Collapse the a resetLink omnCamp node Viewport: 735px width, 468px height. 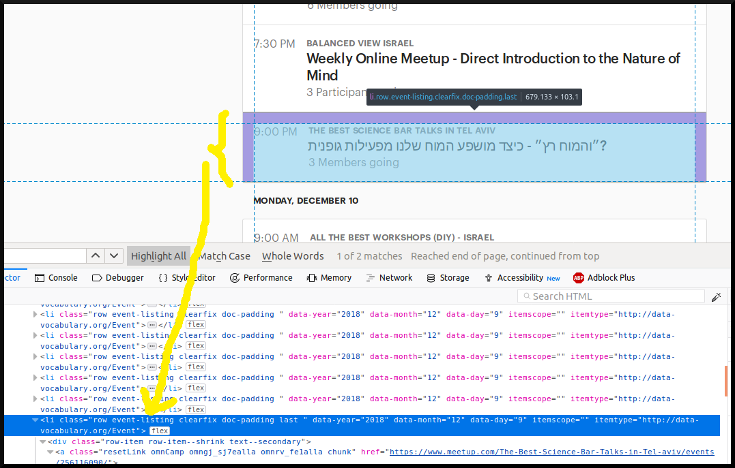tap(50, 452)
